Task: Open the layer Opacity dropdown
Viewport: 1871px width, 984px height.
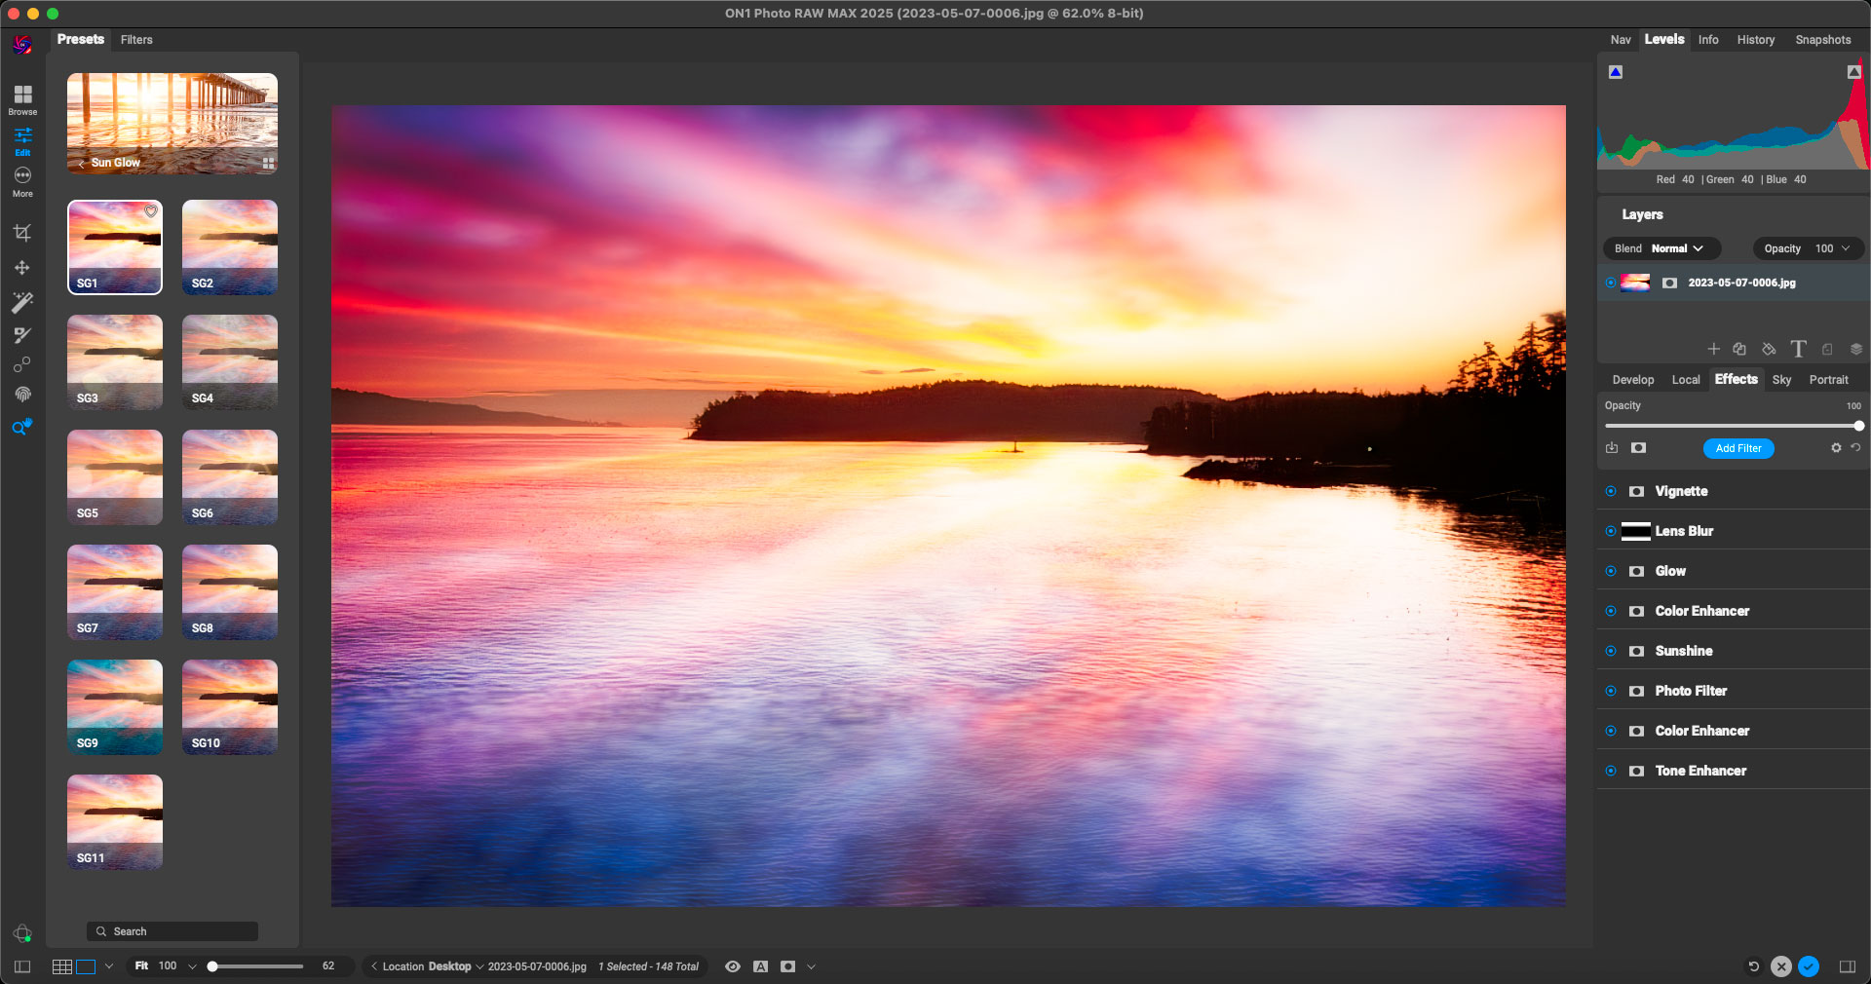Action: 1845,248
